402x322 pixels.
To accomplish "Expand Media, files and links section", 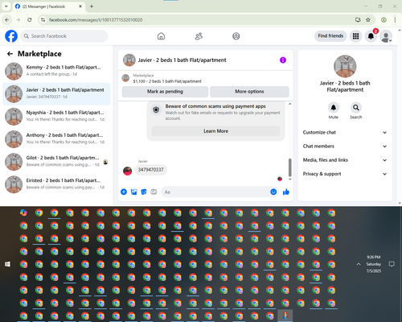I will 345,160.
